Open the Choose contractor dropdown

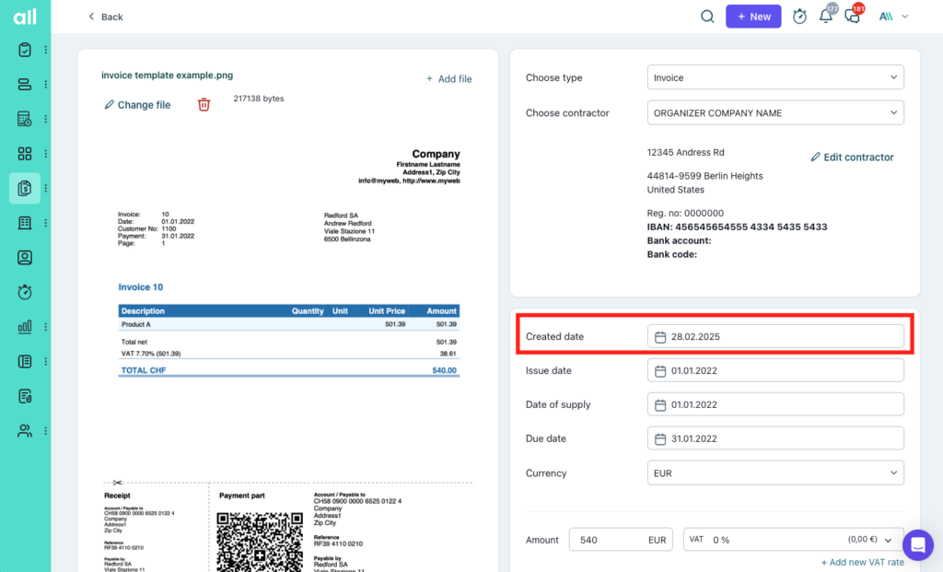775,112
